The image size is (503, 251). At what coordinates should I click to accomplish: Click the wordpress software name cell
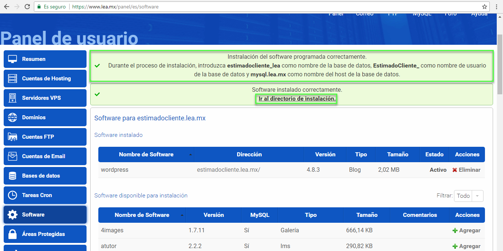pos(115,170)
